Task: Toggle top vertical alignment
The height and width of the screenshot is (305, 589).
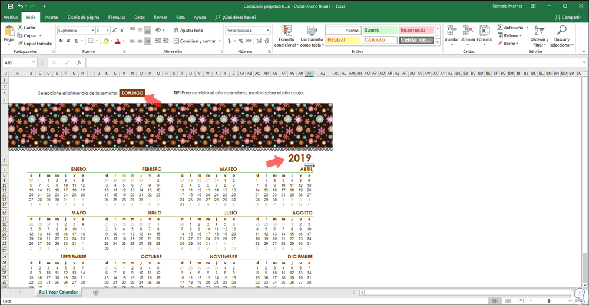Action: (x=132, y=29)
